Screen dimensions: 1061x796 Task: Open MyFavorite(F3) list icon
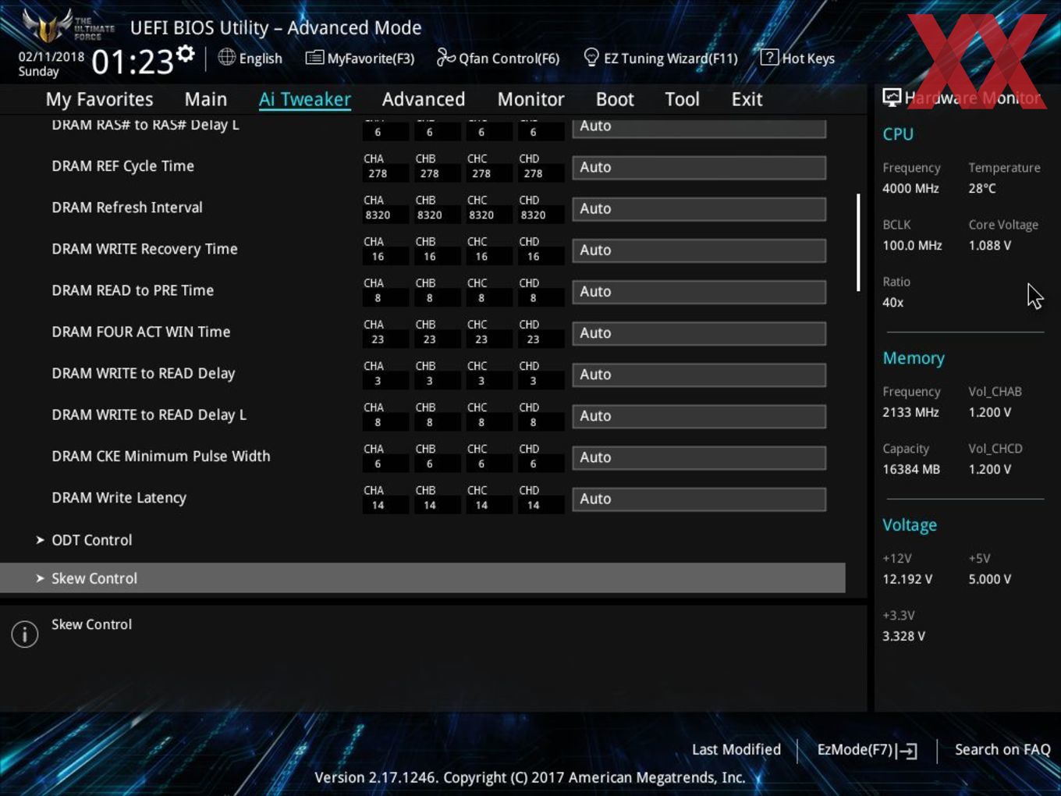(314, 58)
